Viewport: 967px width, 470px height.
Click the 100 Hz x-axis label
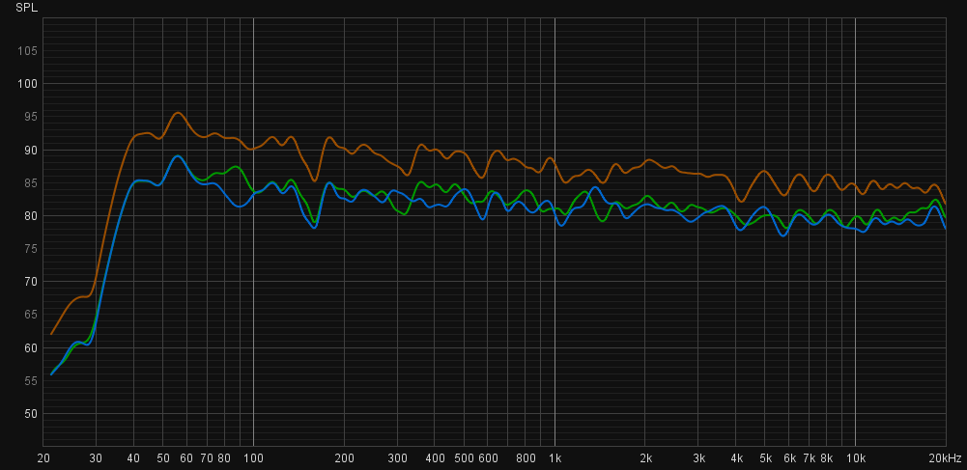click(253, 457)
